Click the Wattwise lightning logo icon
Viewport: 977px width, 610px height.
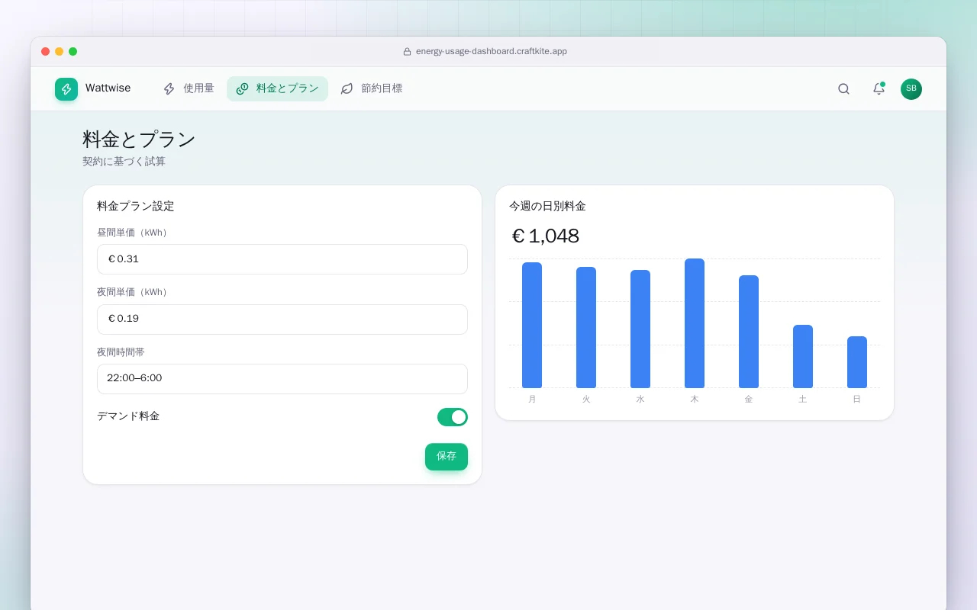click(x=66, y=89)
